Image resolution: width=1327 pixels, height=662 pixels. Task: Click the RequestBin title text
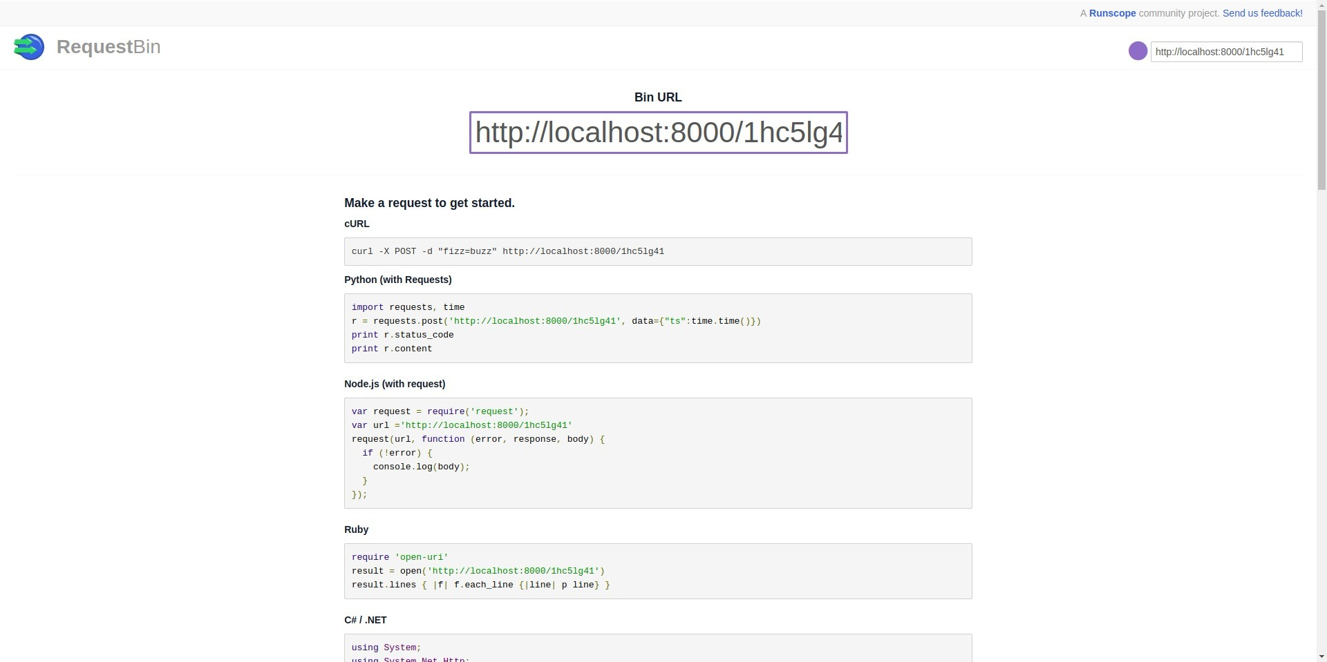coord(109,47)
